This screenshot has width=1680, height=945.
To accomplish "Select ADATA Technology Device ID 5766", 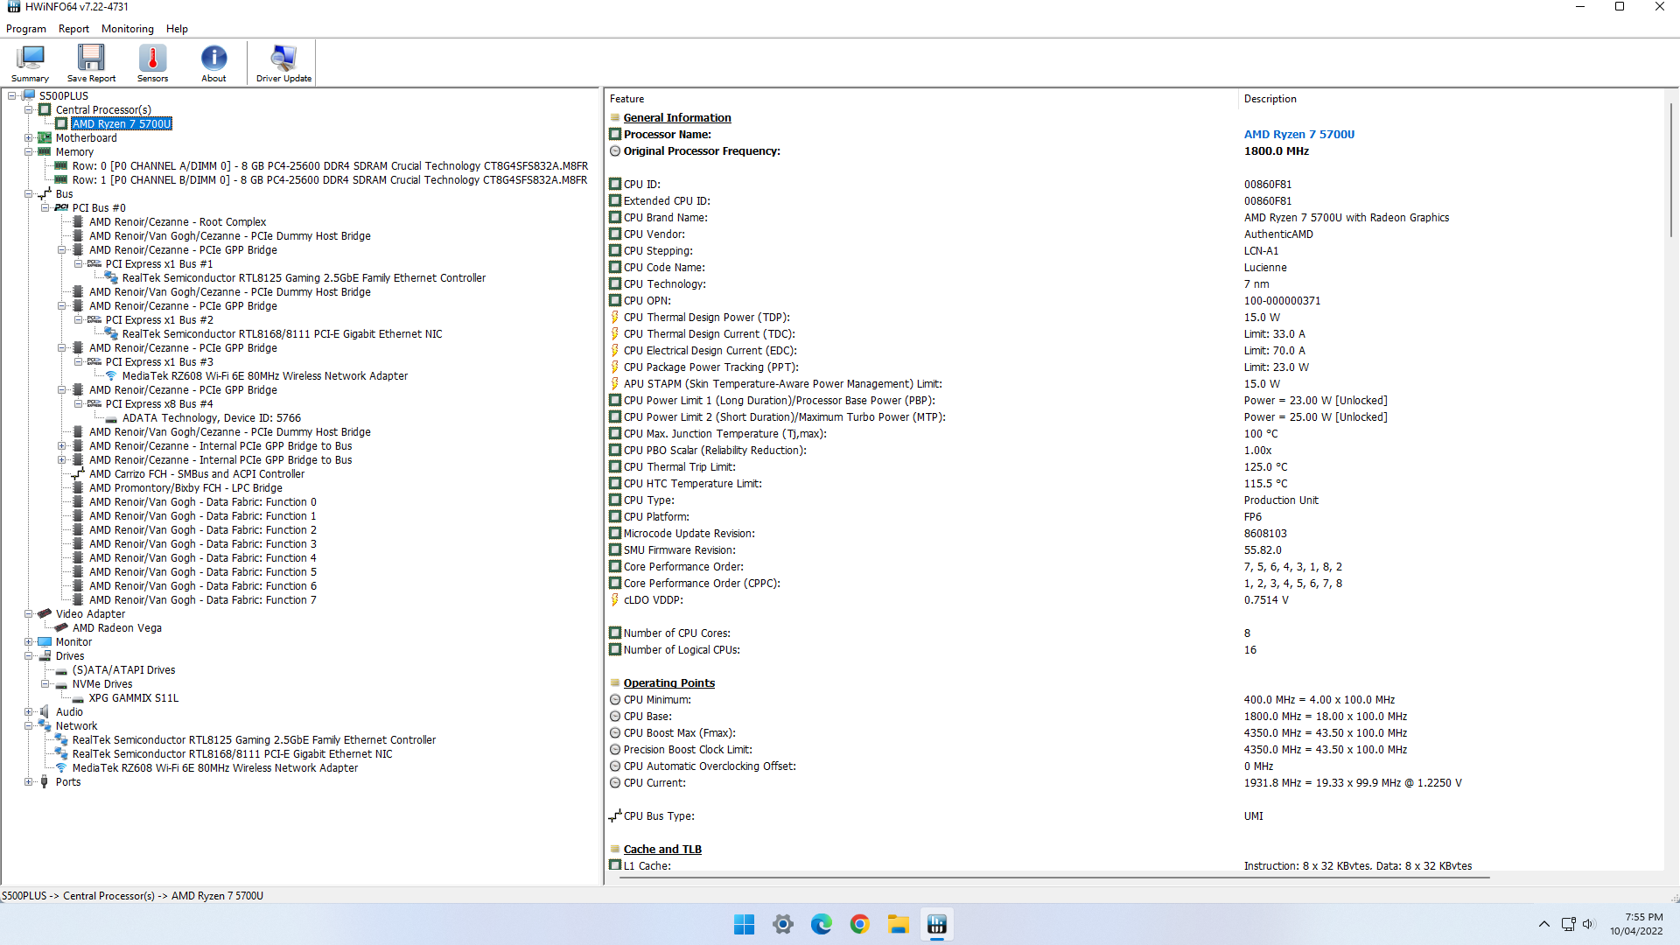I will pyautogui.click(x=211, y=418).
